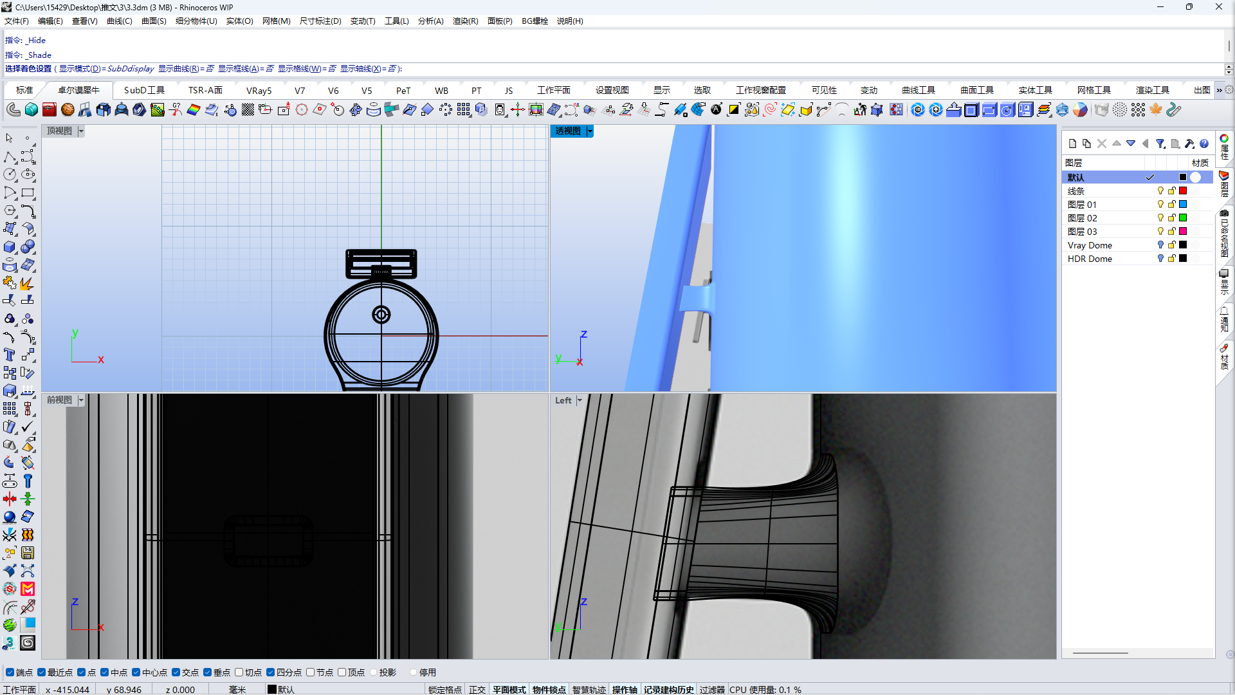Open the 透视图 viewport title dropdown
Screen dimensions: 1235x695
590,131
